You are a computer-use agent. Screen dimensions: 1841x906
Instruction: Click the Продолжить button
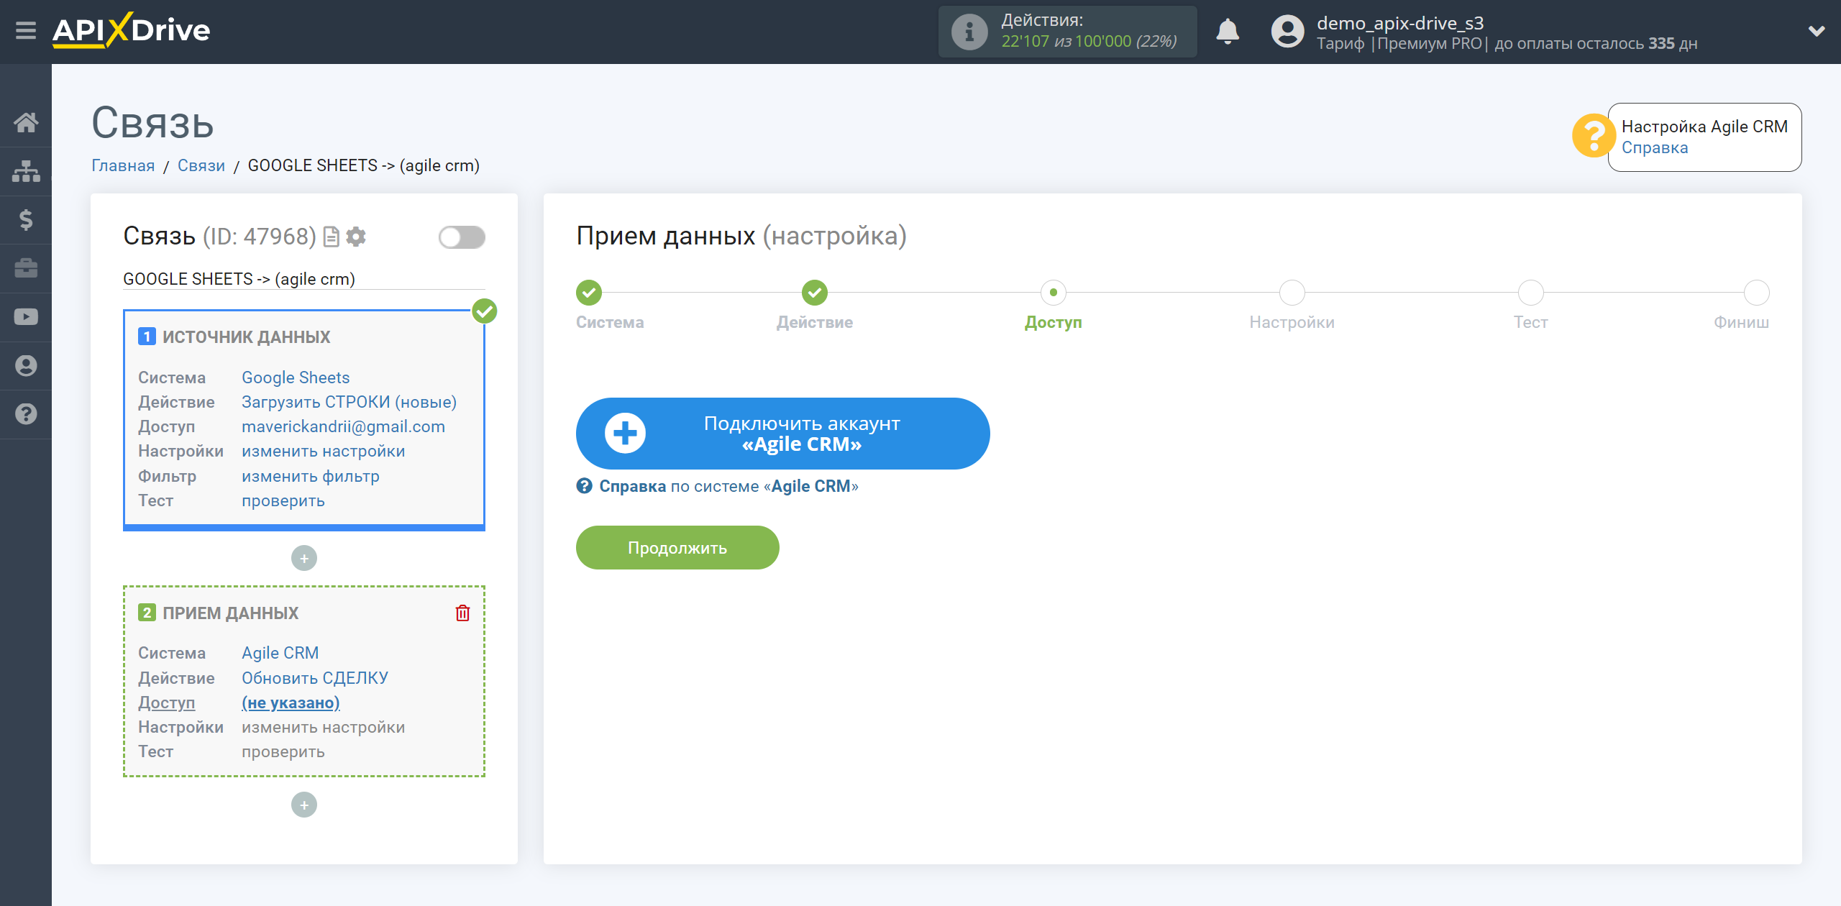click(x=677, y=548)
